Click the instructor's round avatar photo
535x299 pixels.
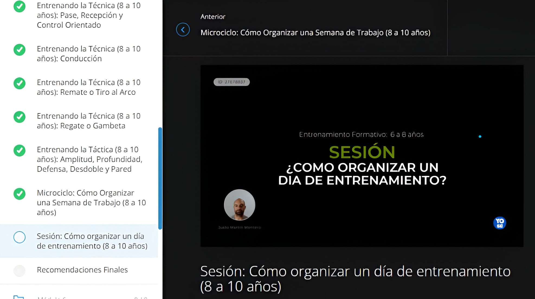coord(239,205)
